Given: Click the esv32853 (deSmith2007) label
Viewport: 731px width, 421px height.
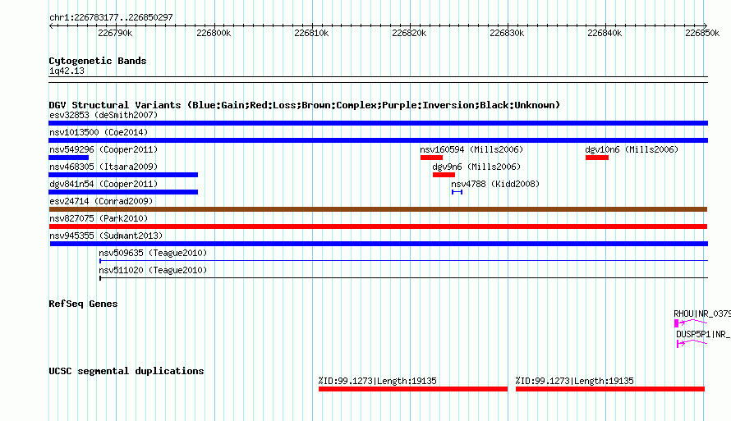Looking at the screenshot, I should click(103, 115).
